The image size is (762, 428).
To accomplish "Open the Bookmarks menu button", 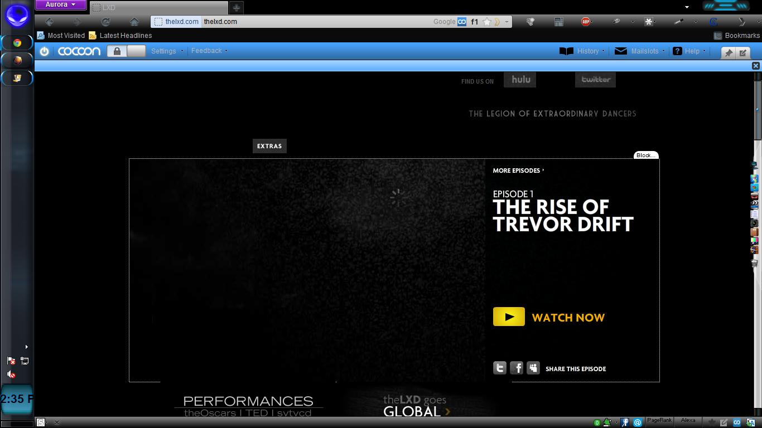I will [x=736, y=35].
